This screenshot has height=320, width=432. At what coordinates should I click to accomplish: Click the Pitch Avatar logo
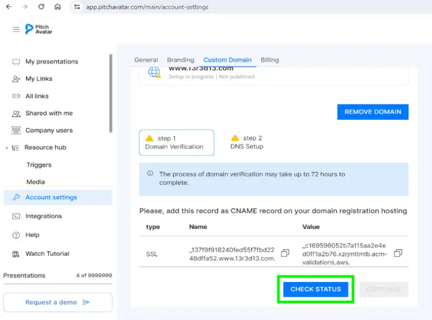pyautogui.click(x=39, y=29)
